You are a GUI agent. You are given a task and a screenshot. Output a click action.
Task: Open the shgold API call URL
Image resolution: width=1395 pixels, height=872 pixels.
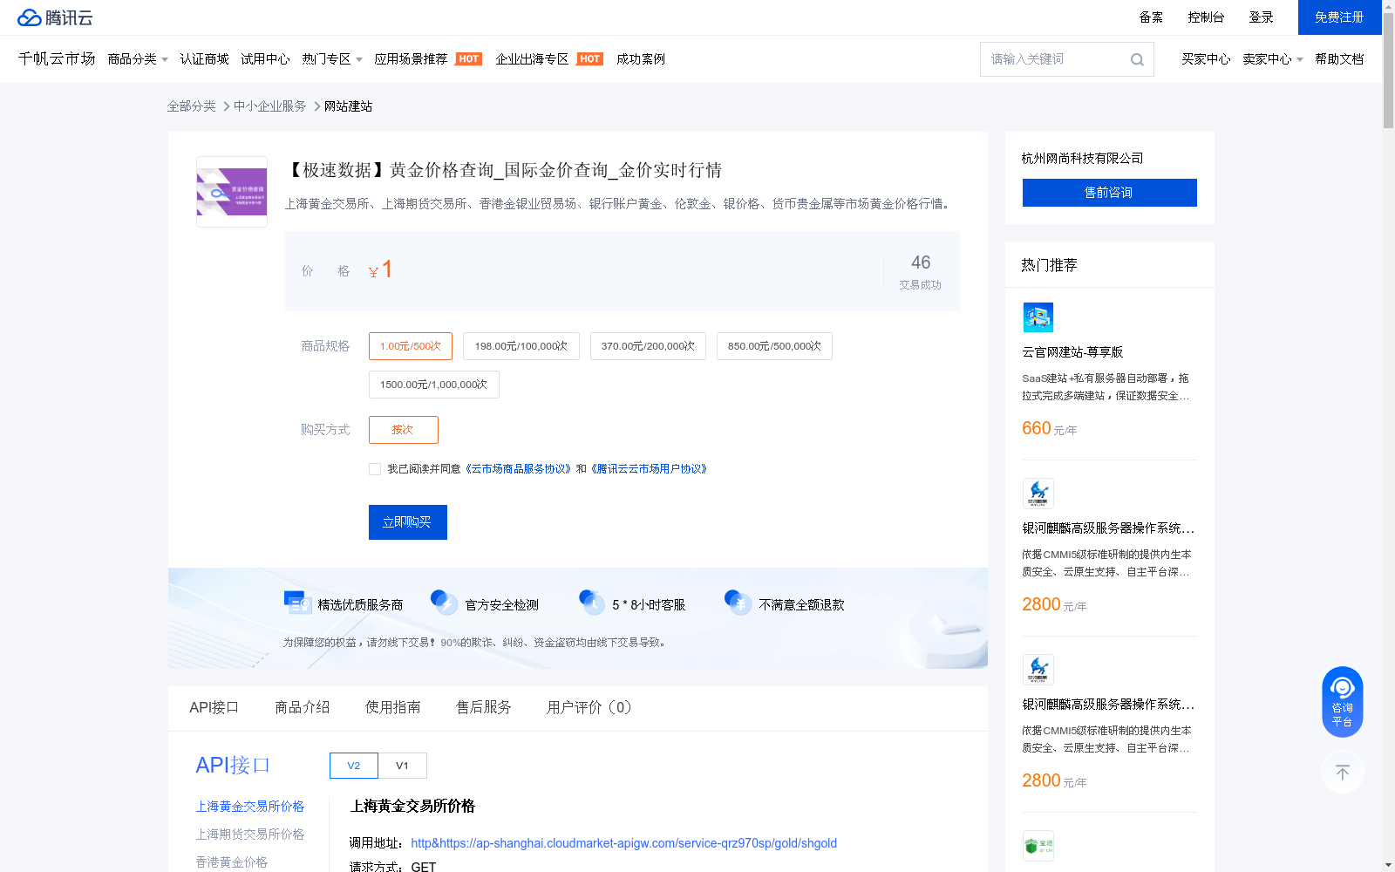pos(624,843)
